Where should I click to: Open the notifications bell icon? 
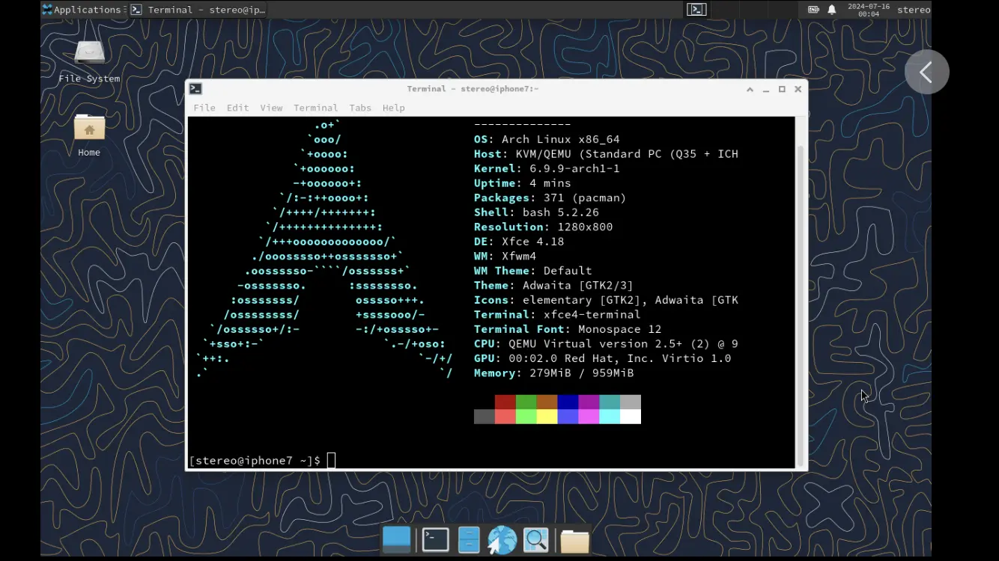[x=832, y=10]
